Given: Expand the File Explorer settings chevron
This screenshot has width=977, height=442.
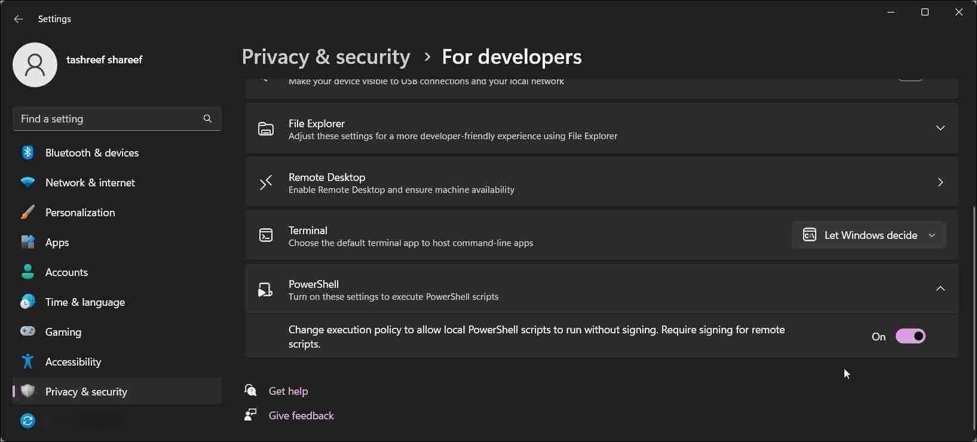Looking at the screenshot, I should (x=940, y=128).
